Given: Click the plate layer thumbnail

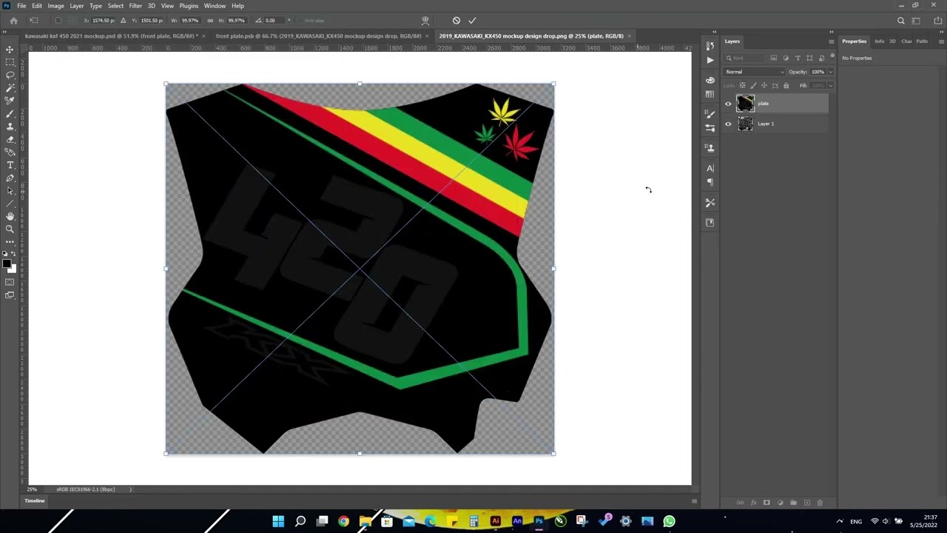Looking at the screenshot, I should coord(745,104).
